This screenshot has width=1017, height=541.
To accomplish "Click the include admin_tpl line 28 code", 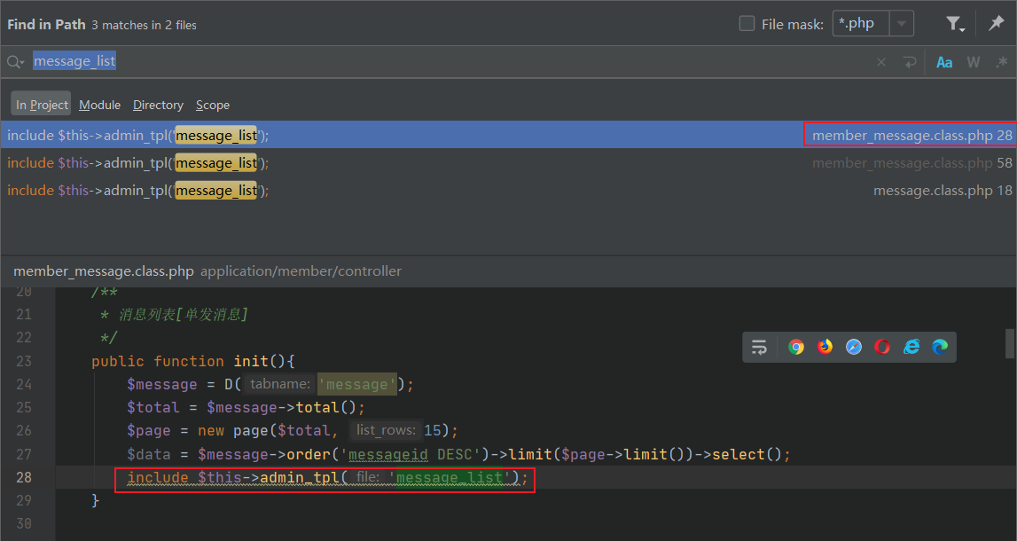I will (327, 478).
